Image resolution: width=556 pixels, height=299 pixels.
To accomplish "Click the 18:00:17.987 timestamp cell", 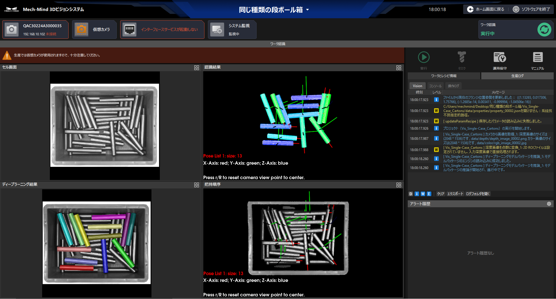I will (x=419, y=139).
